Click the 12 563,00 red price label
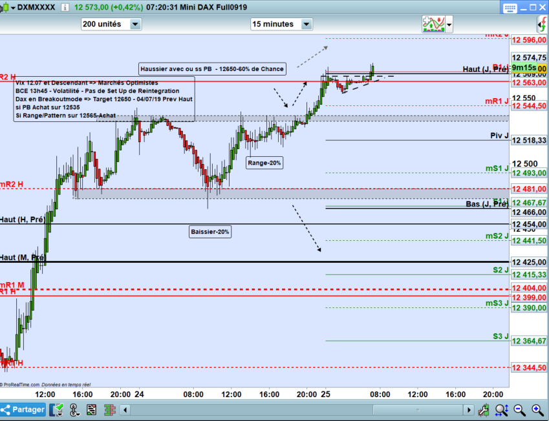This screenshot has width=549, height=421. point(529,83)
